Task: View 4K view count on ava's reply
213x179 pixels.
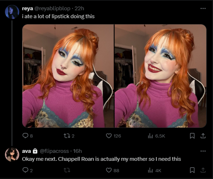Action: 154,170
